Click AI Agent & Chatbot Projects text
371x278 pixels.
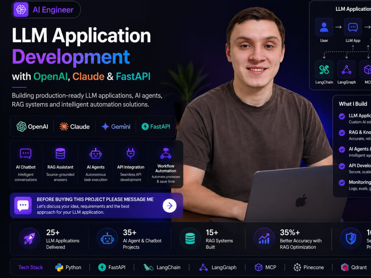(x=142, y=244)
